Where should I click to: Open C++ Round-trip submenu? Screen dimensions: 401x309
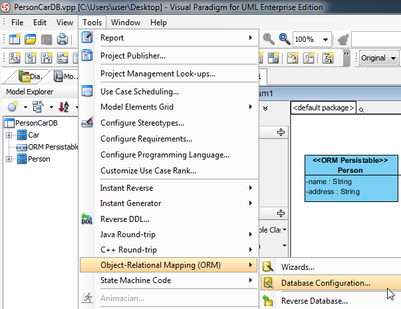point(169,250)
